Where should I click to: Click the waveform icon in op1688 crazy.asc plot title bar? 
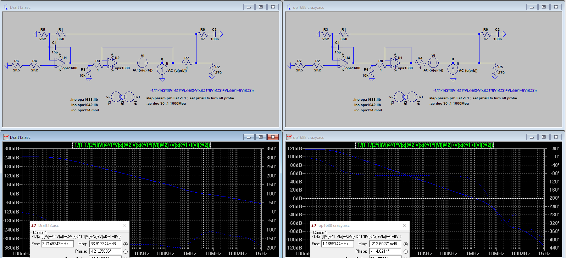(289, 137)
